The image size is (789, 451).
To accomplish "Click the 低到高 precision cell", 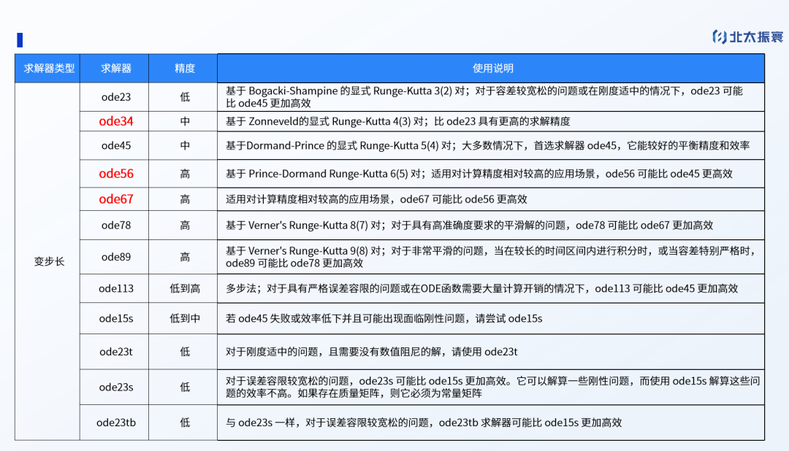I will pyautogui.click(x=185, y=288).
